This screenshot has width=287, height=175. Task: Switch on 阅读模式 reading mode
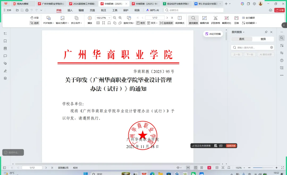coord(180,23)
